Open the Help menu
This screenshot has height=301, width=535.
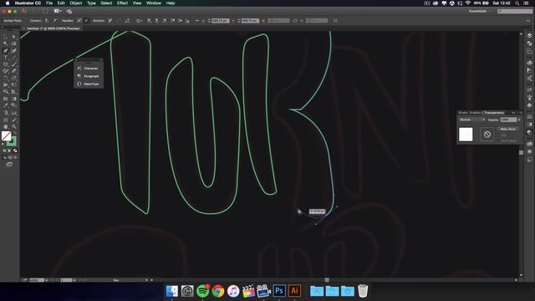tap(171, 3)
